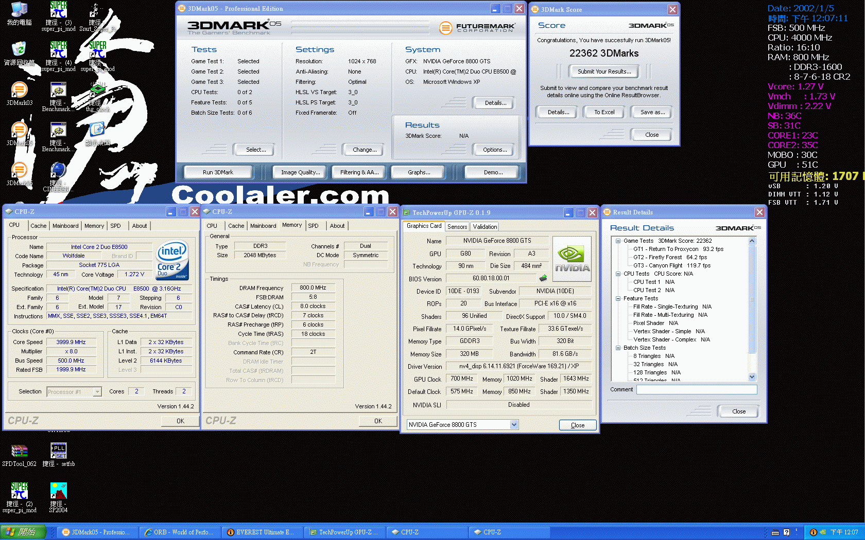
Task: Click the Filtering & AA... button
Action: point(359,172)
